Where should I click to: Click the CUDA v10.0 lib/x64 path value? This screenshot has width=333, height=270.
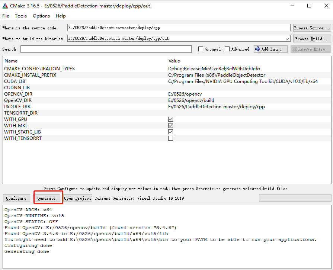click(x=243, y=81)
